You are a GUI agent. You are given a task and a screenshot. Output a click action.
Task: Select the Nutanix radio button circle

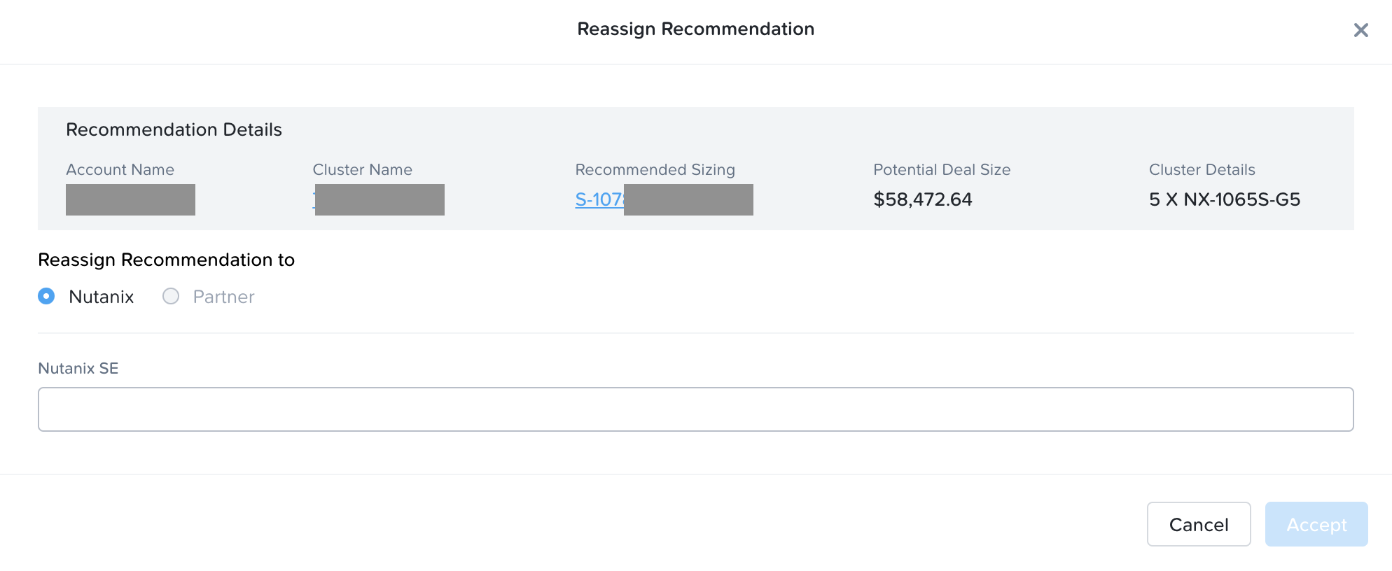coord(46,296)
